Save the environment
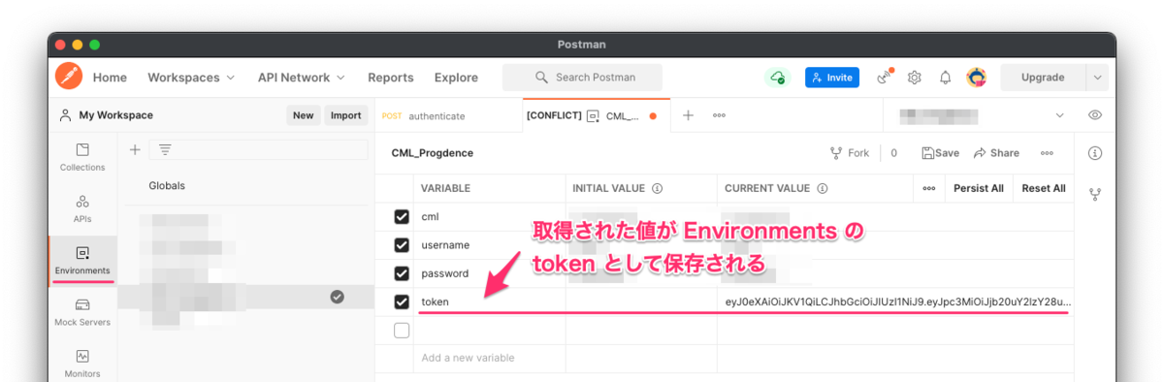The width and height of the screenshot is (1164, 382). coord(940,153)
